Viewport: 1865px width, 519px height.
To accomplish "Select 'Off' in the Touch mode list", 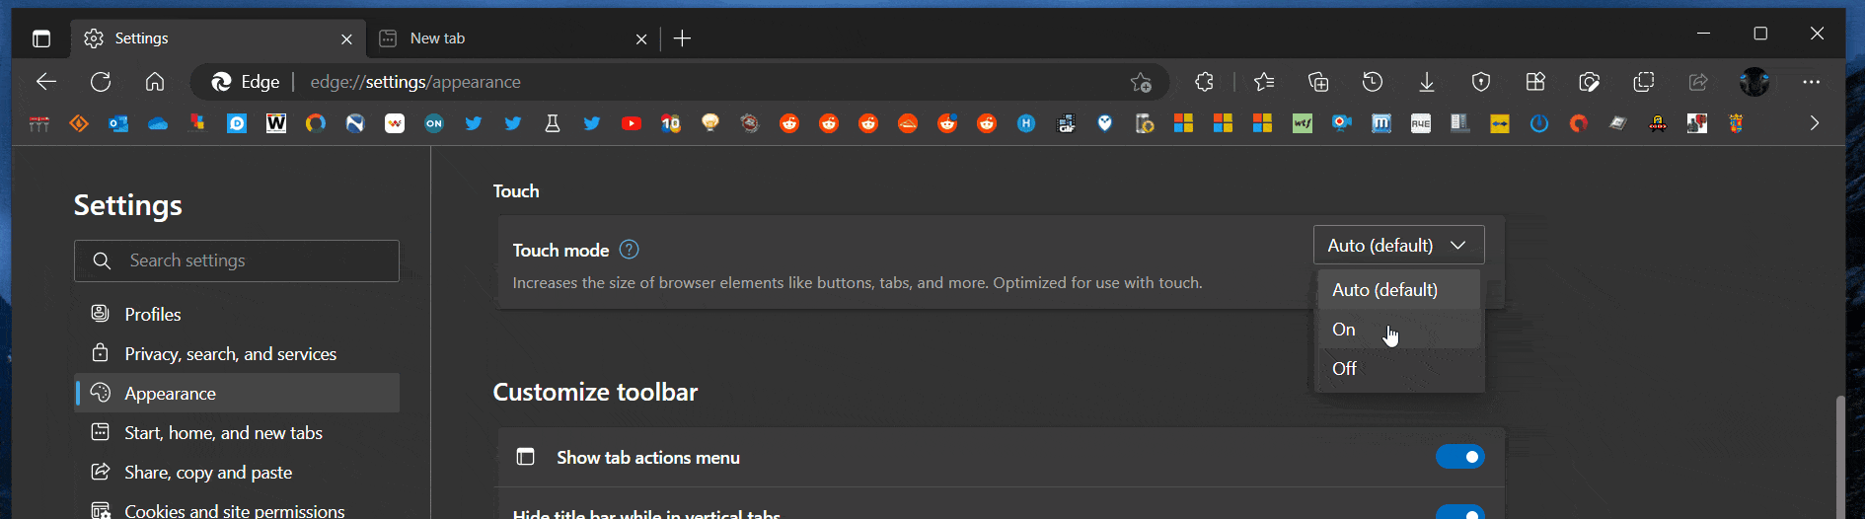I will (1399, 369).
